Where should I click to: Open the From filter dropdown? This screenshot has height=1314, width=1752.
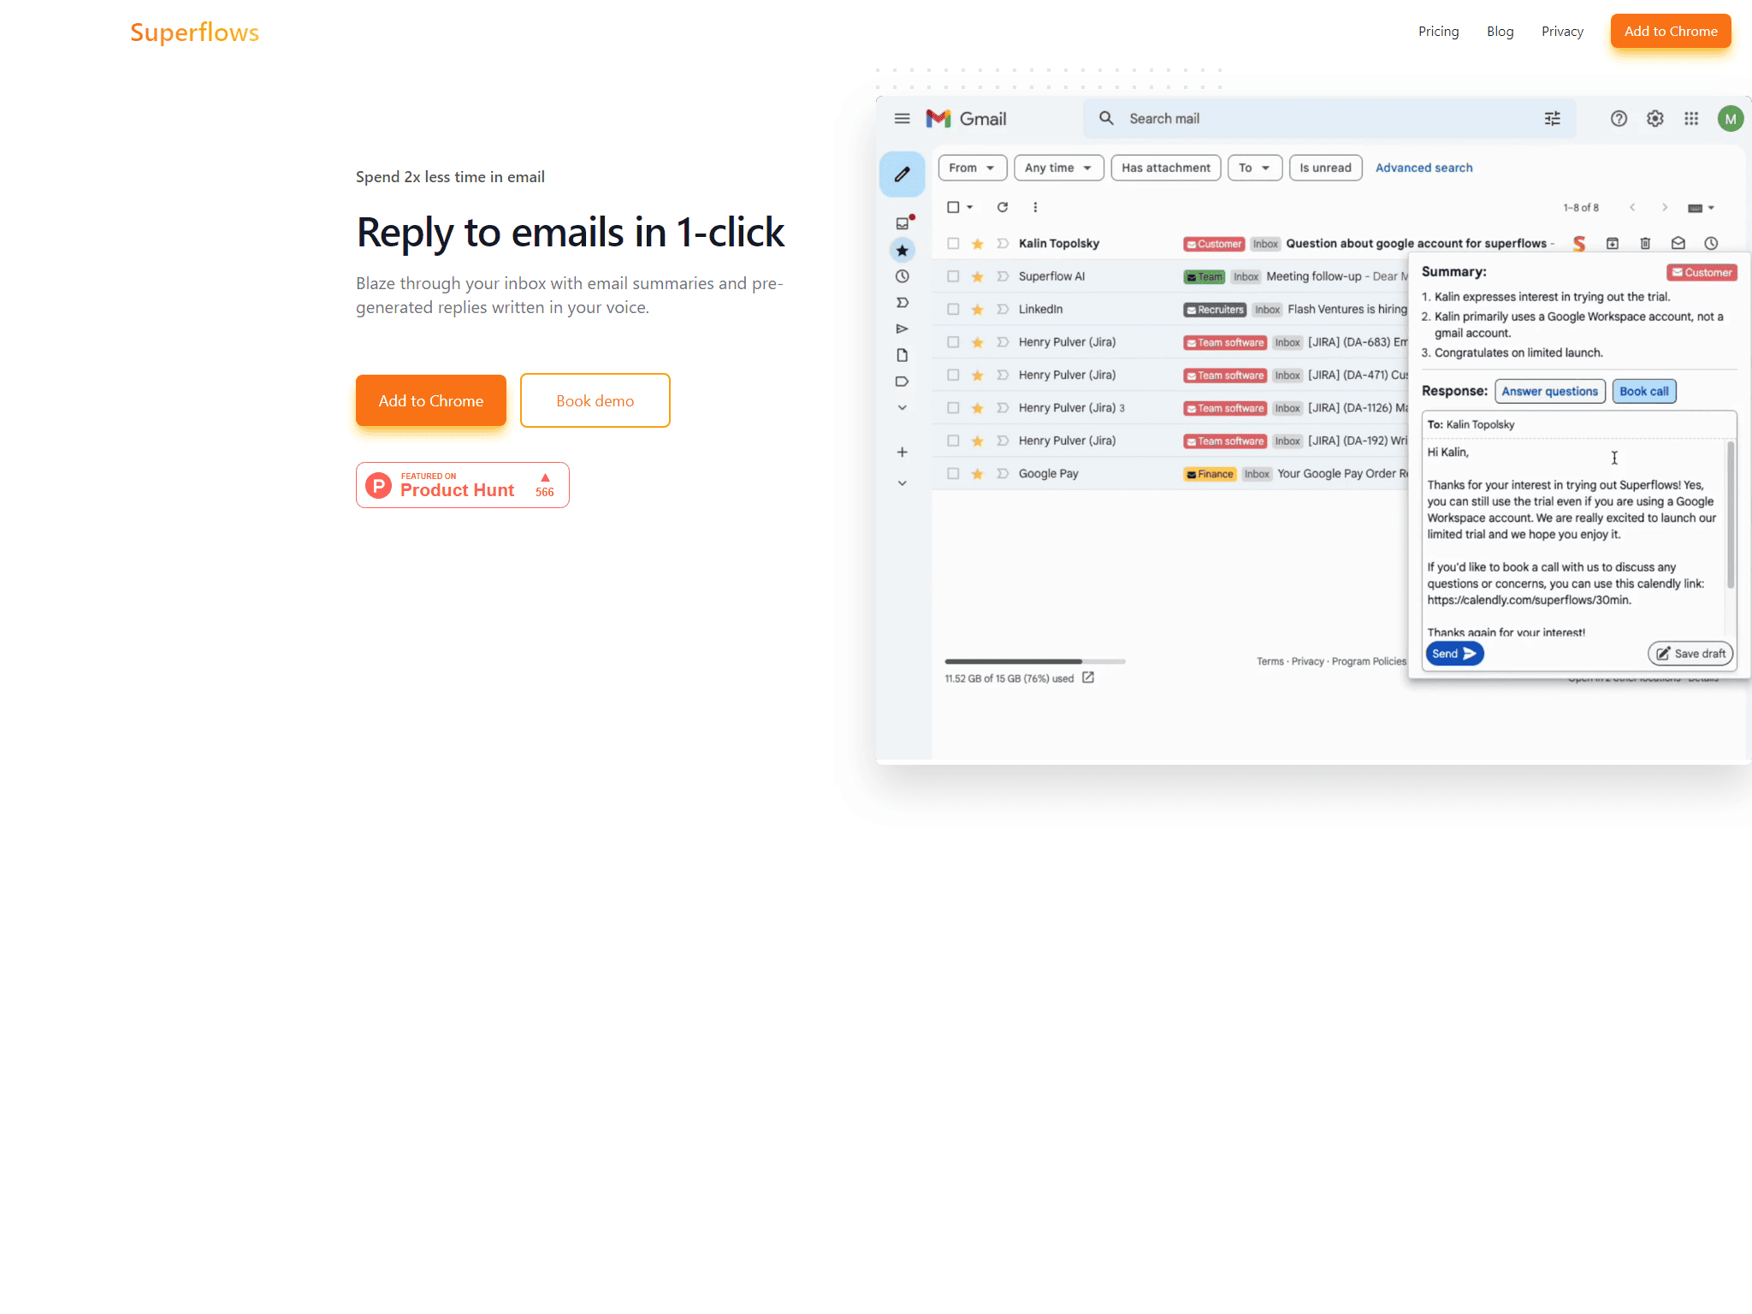tap(972, 168)
